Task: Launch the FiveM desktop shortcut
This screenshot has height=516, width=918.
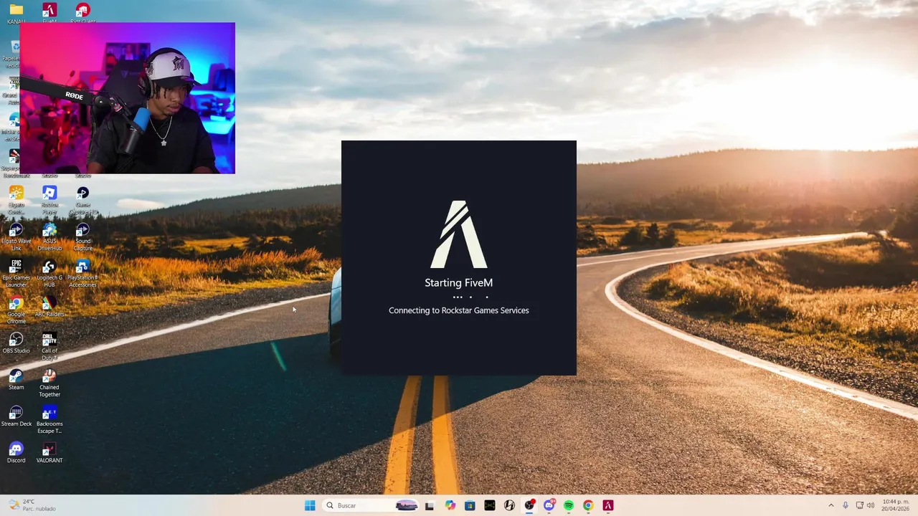Action: [x=49, y=13]
